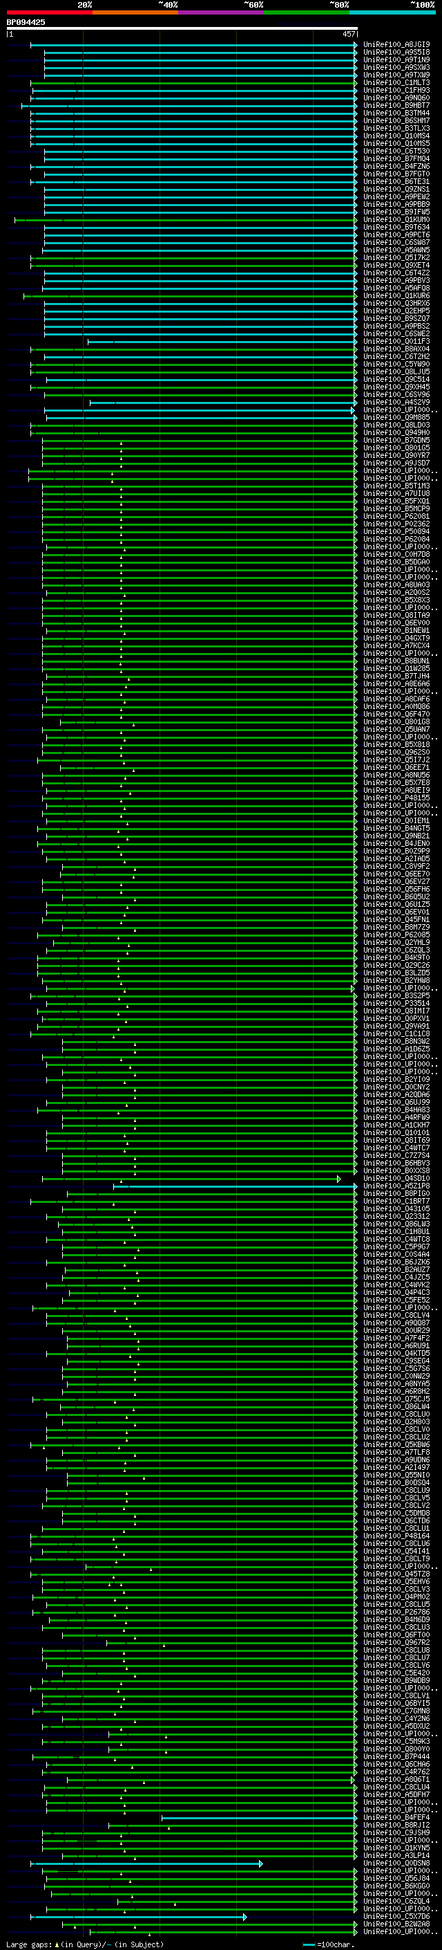This screenshot has width=442, height=1950.
Task: Click the cyan alignment bar for UniRef100_A8JGI9
Action: [x=193, y=45]
